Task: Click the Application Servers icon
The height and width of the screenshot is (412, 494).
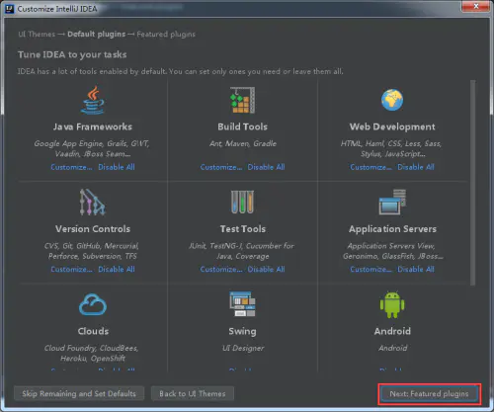Action: (392, 203)
